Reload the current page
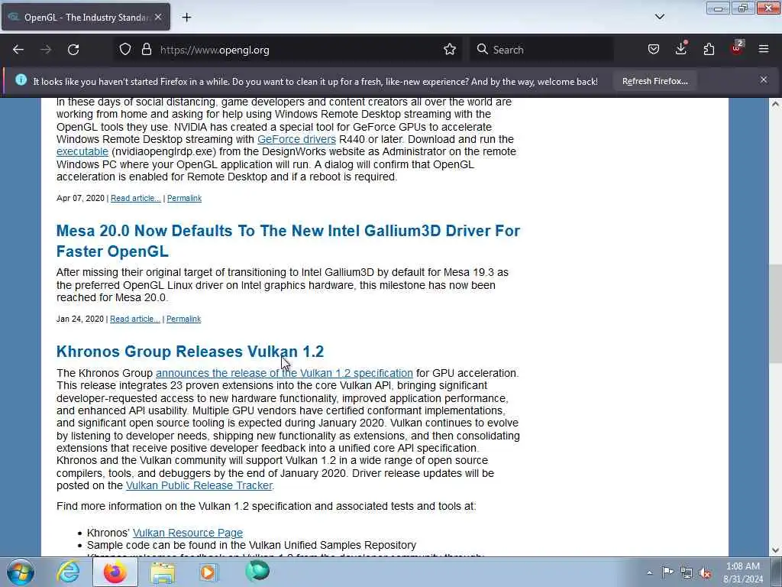This screenshot has height=587, width=782. (73, 50)
